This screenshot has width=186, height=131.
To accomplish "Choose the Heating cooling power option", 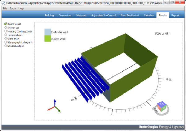I will pos(6,31).
